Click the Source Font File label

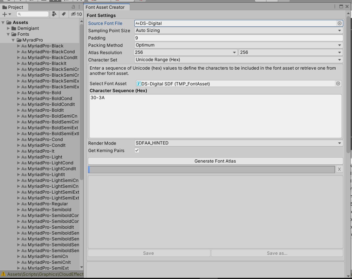(105, 23)
